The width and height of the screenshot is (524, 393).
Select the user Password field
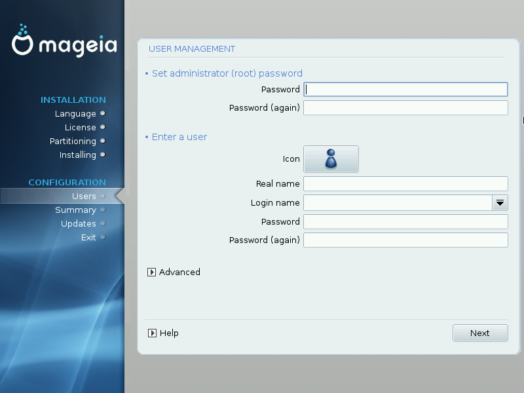[405, 222]
